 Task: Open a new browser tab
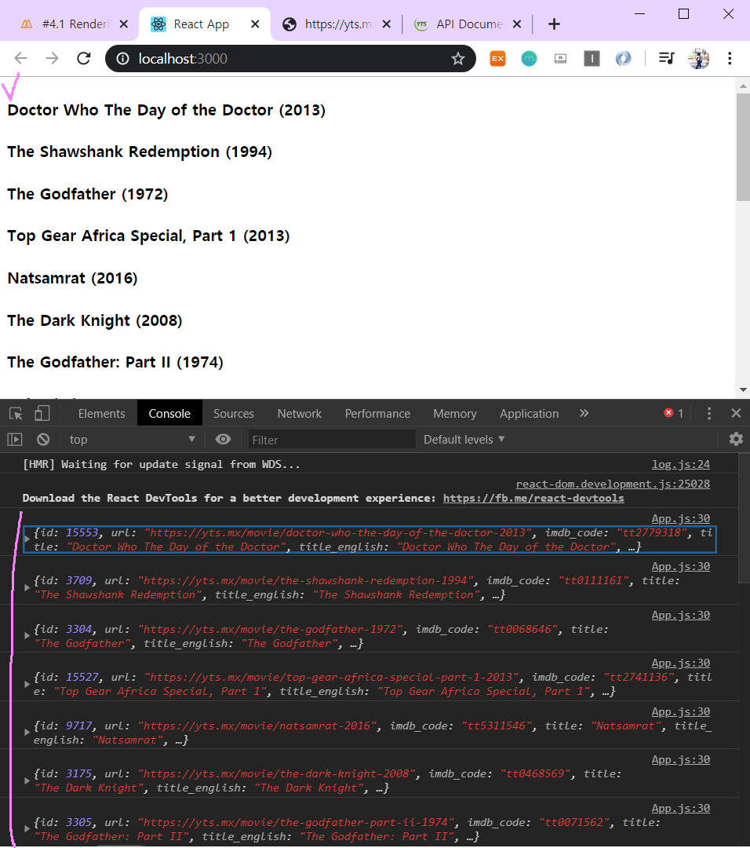click(x=554, y=24)
